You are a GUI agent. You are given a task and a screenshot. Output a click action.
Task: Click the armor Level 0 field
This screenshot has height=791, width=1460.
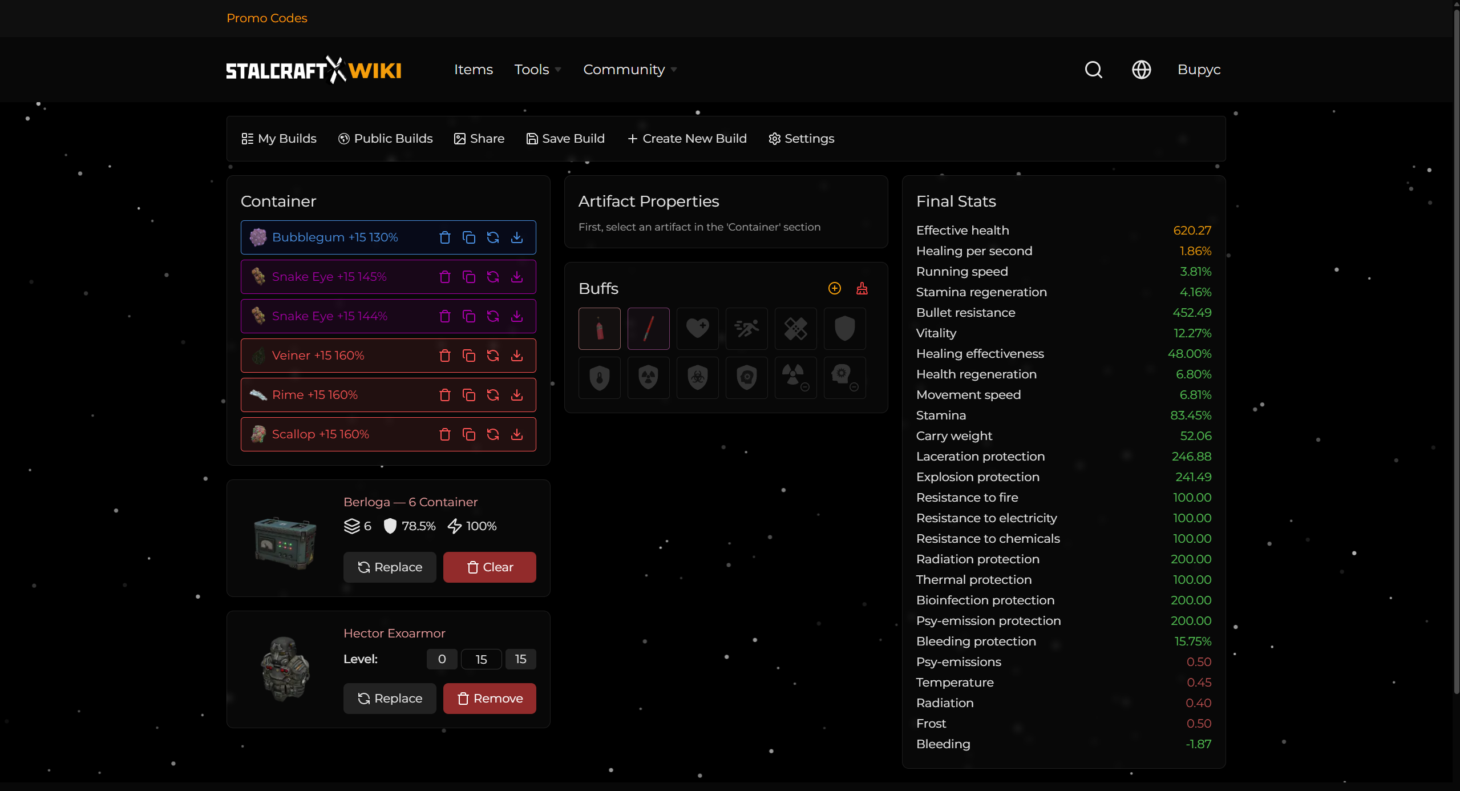pos(442,659)
